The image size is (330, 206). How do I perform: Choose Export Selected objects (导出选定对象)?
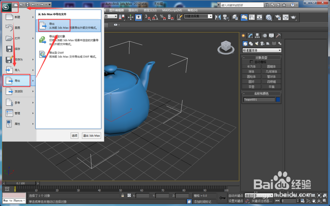[69, 40]
